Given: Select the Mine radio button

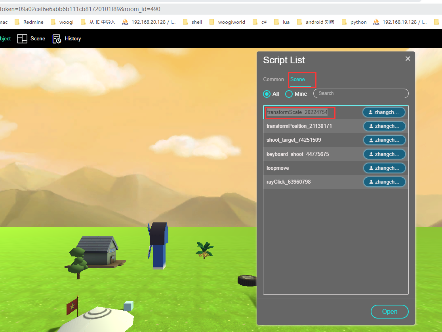Looking at the screenshot, I should (289, 94).
